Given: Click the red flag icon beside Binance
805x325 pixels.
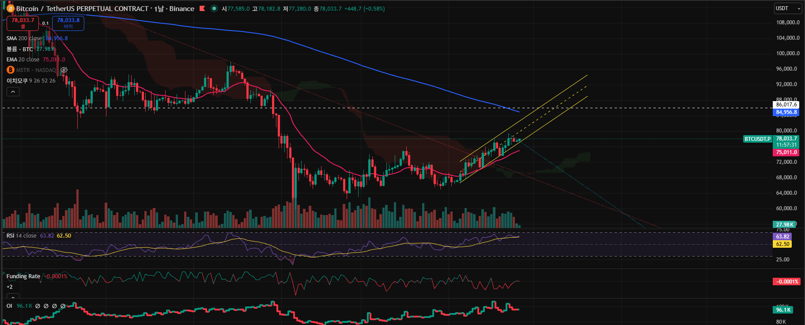Looking at the screenshot, I should (202, 8).
